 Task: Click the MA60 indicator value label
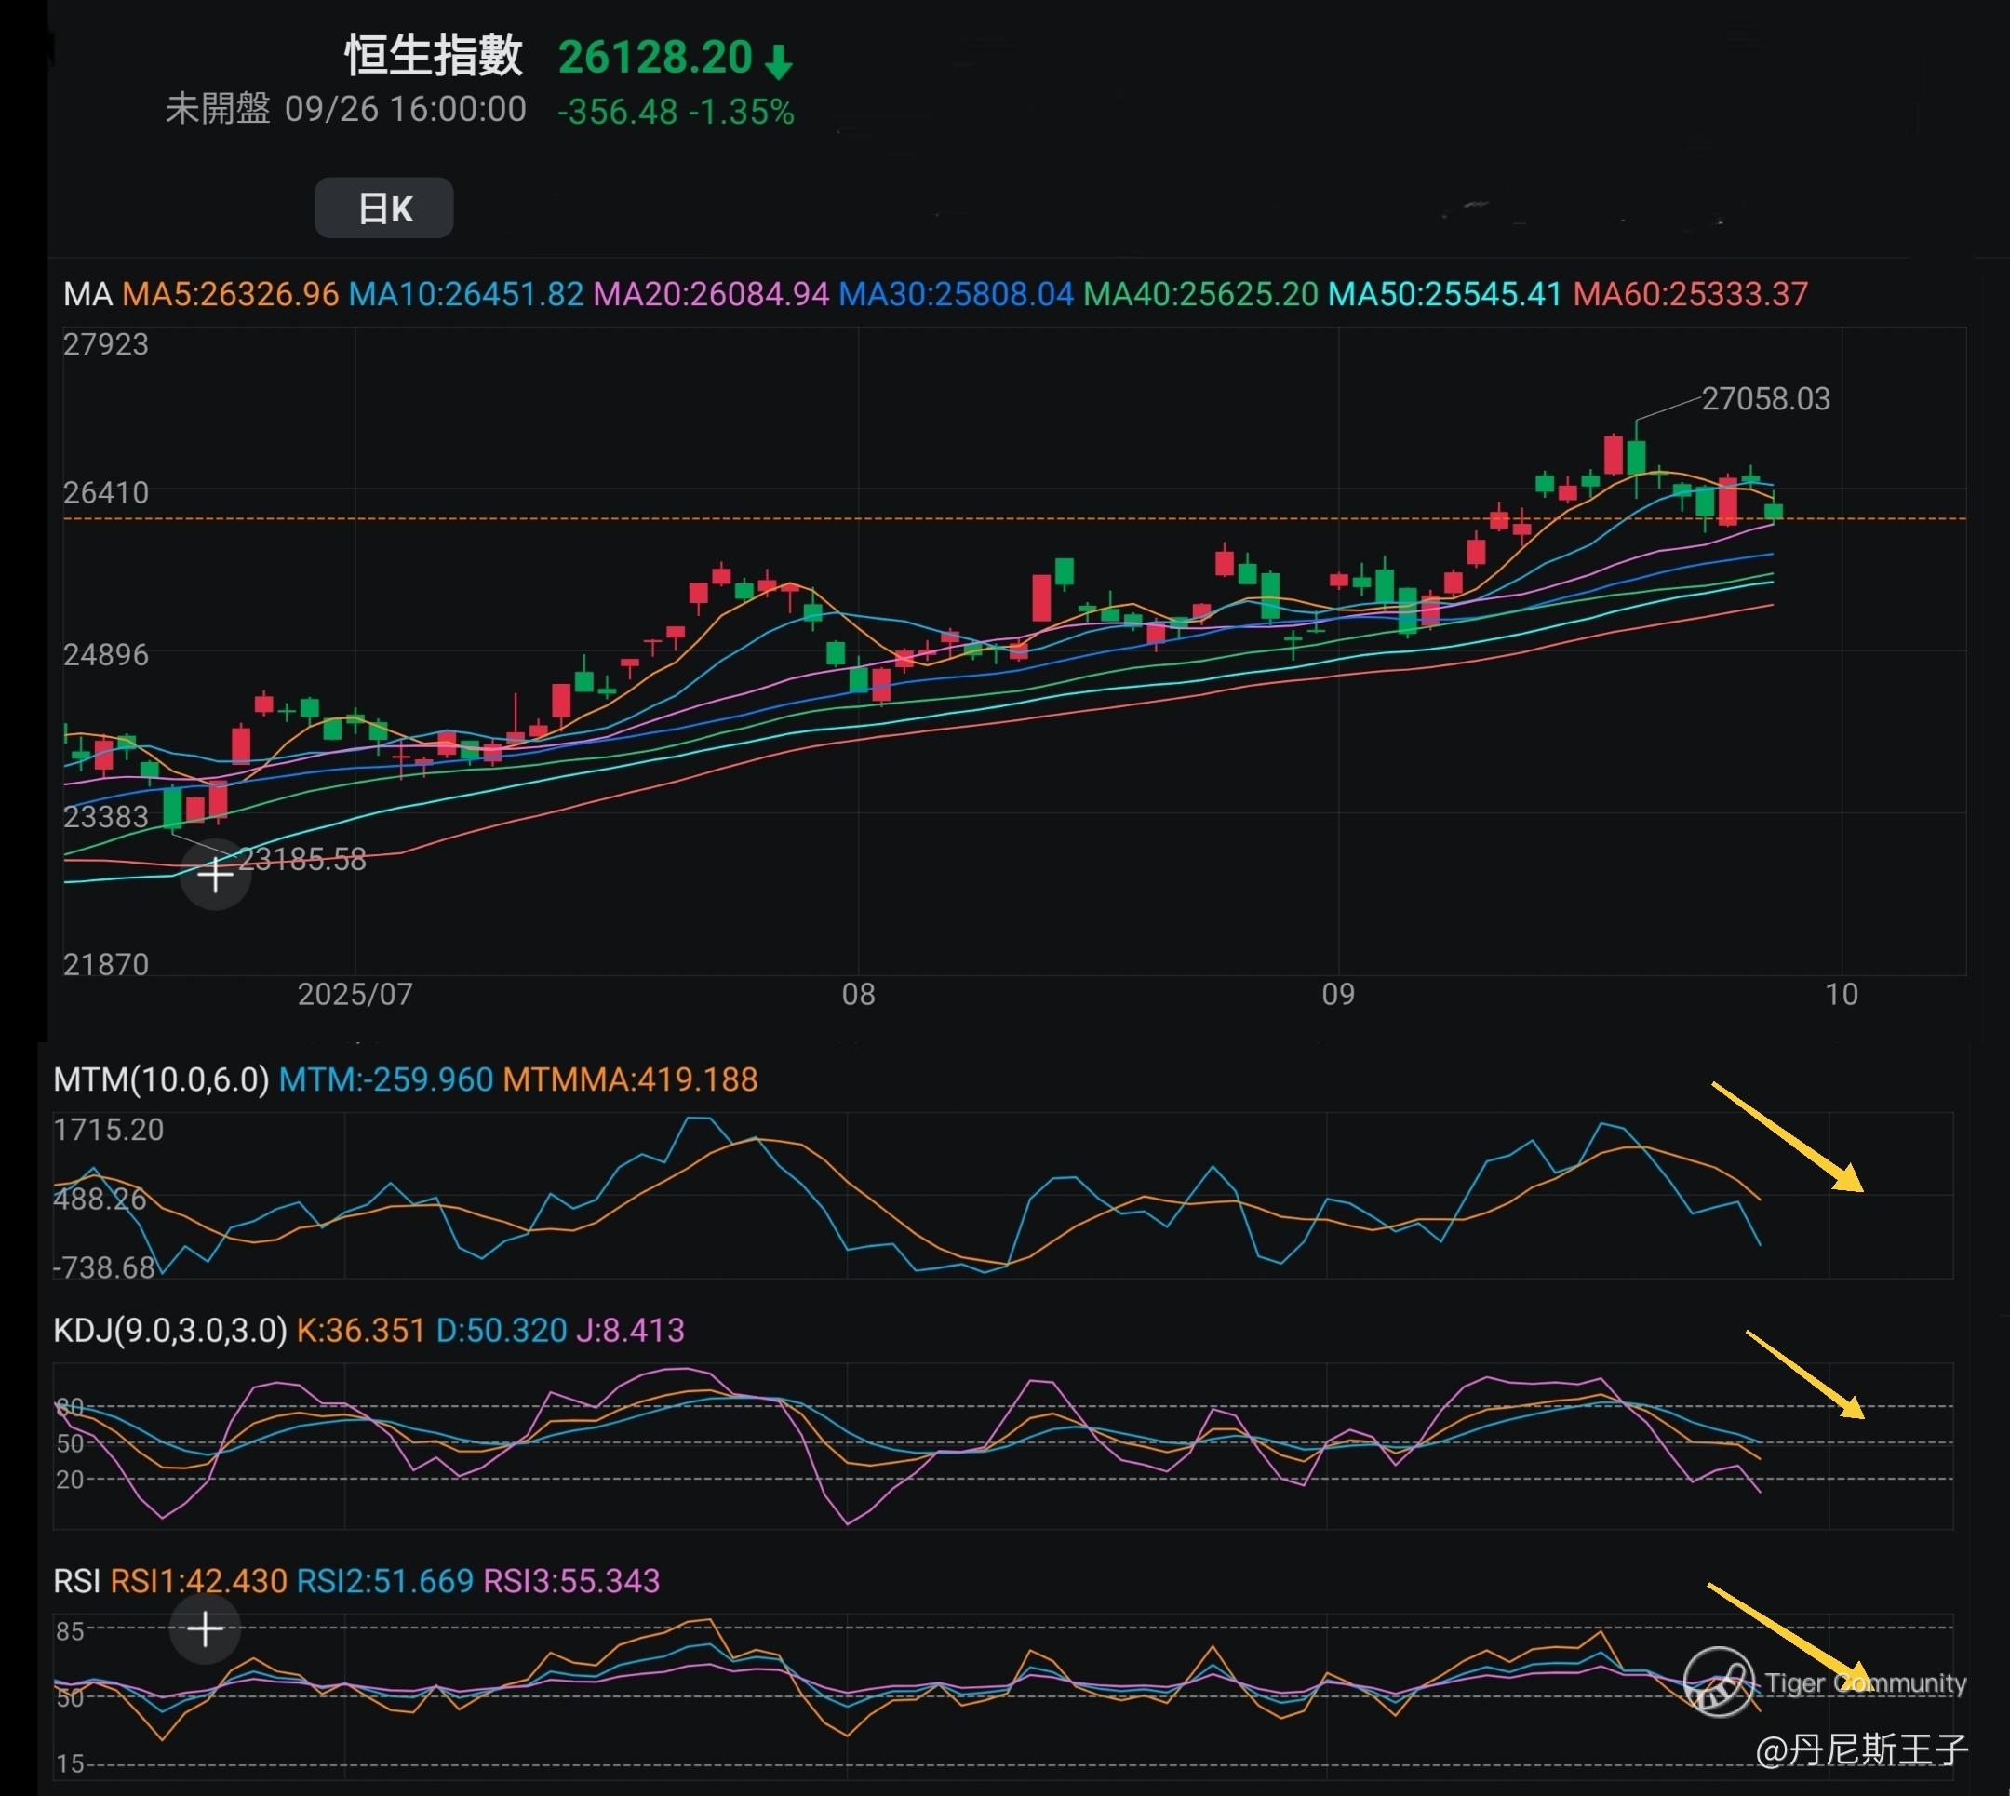click(1690, 294)
